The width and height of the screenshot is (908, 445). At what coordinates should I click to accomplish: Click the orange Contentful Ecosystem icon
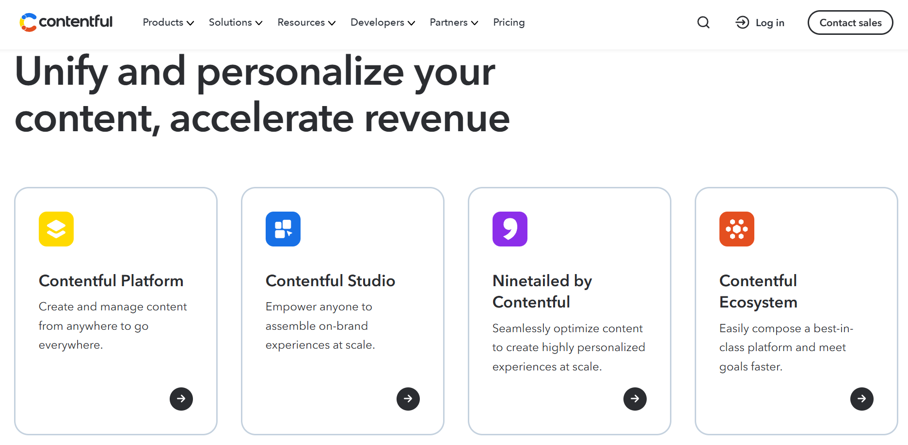(737, 229)
